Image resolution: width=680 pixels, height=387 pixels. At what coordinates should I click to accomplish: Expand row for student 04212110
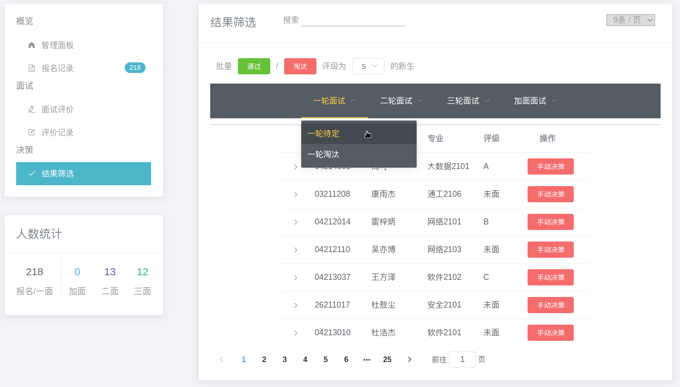click(x=296, y=250)
